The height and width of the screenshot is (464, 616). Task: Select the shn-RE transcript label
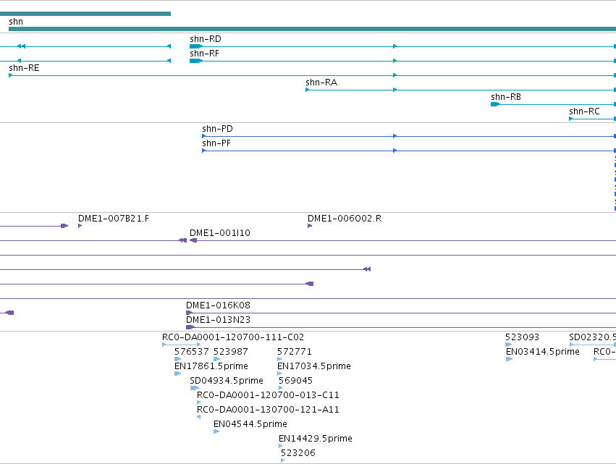(x=24, y=68)
